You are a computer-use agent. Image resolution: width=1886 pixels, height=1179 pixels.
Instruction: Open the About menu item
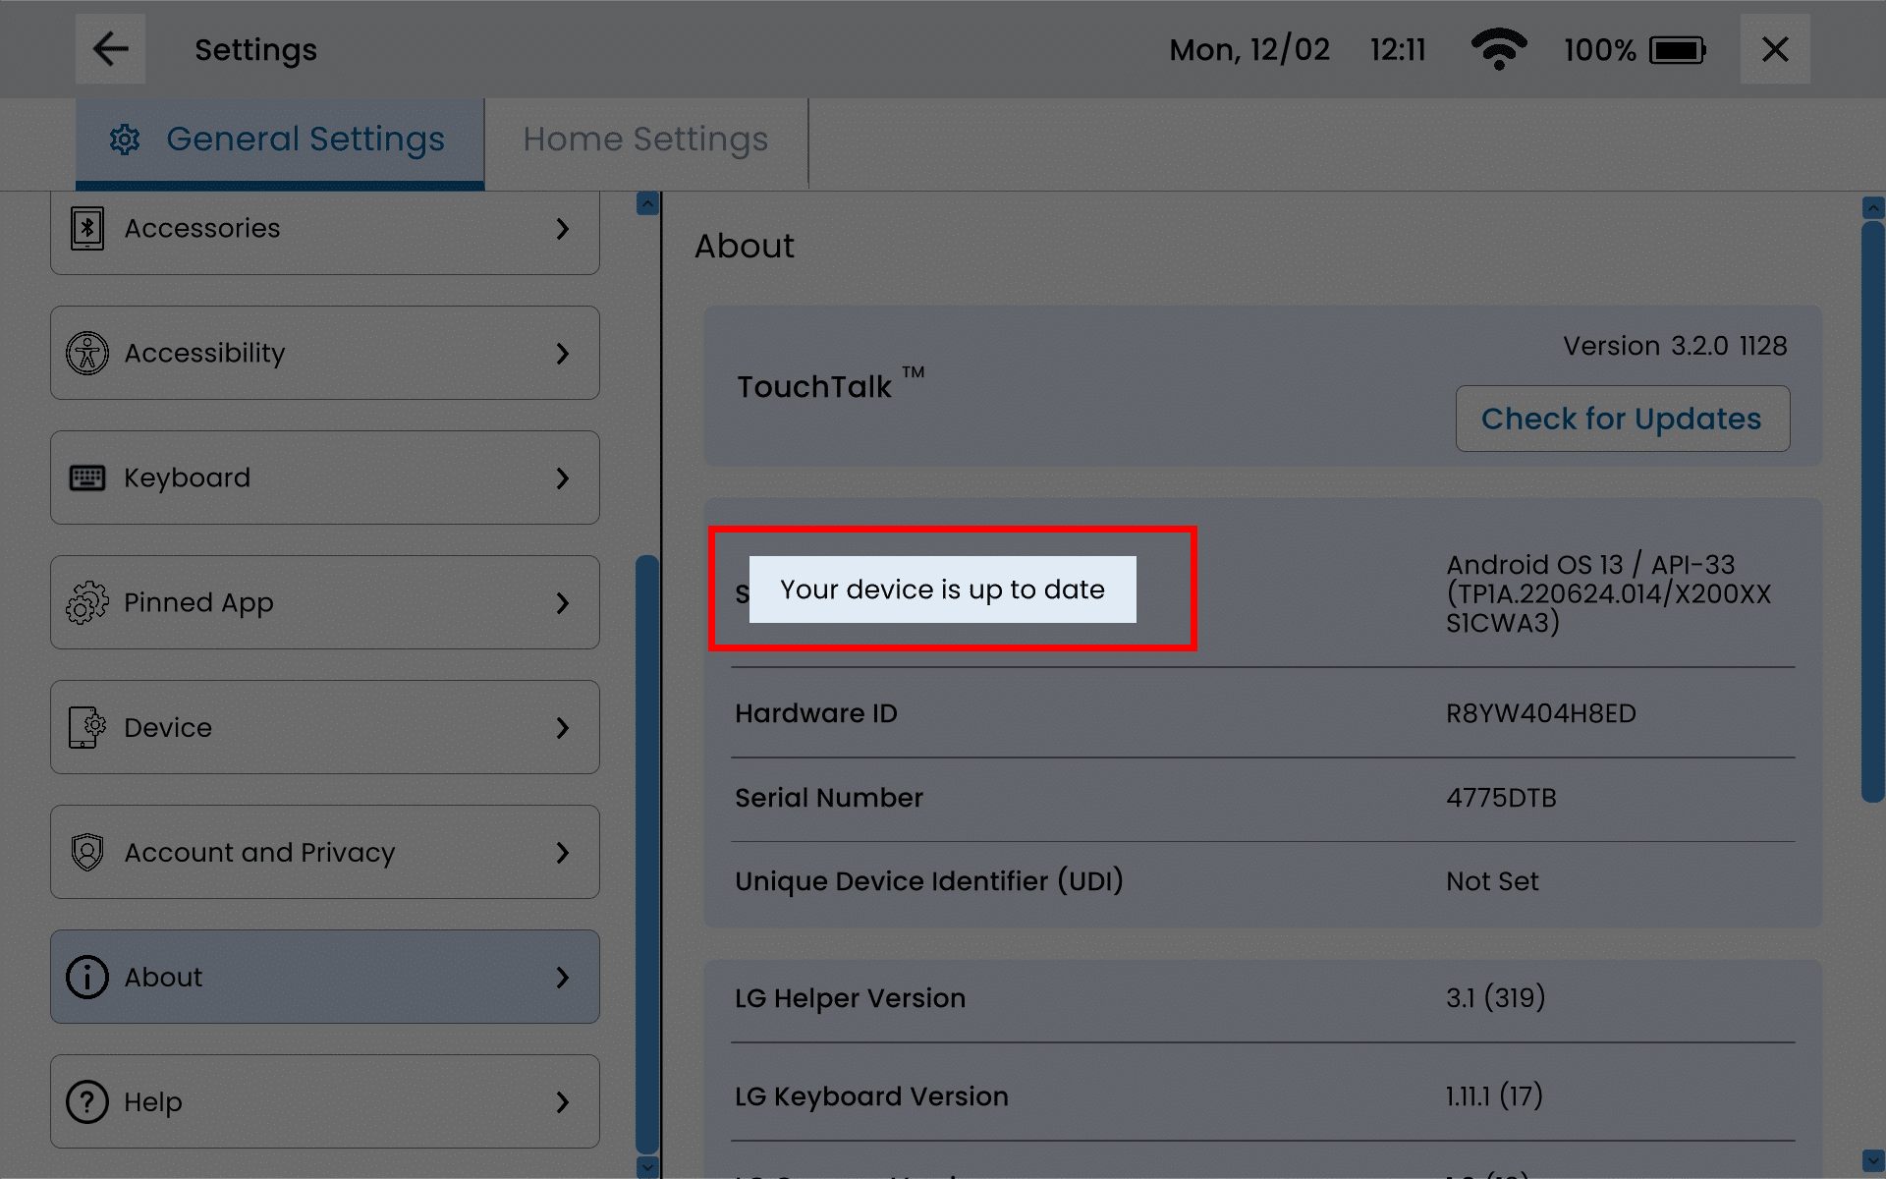pyautogui.click(x=324, y=977)
